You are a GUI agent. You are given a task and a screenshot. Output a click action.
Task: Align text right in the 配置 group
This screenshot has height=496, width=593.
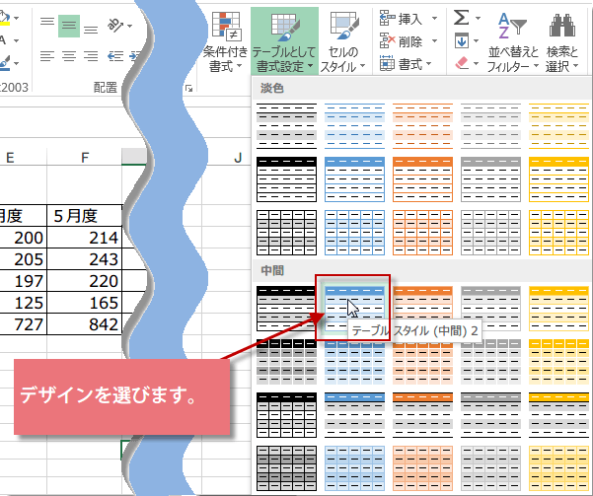(91, 57)
